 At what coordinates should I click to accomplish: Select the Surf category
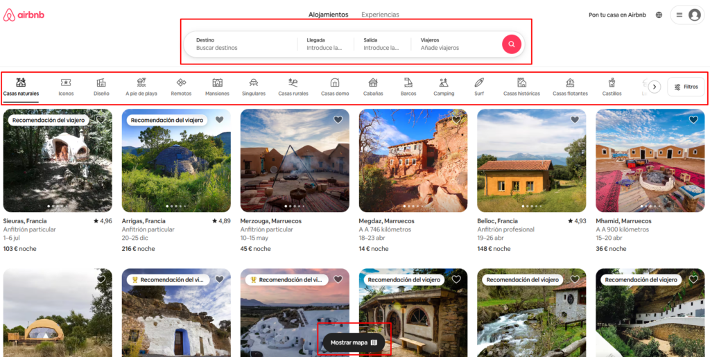tap(479, 87)
